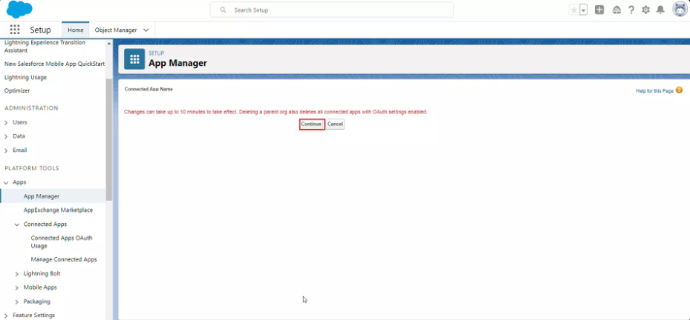Click the search magnifier icon

(x=223, y=10)
